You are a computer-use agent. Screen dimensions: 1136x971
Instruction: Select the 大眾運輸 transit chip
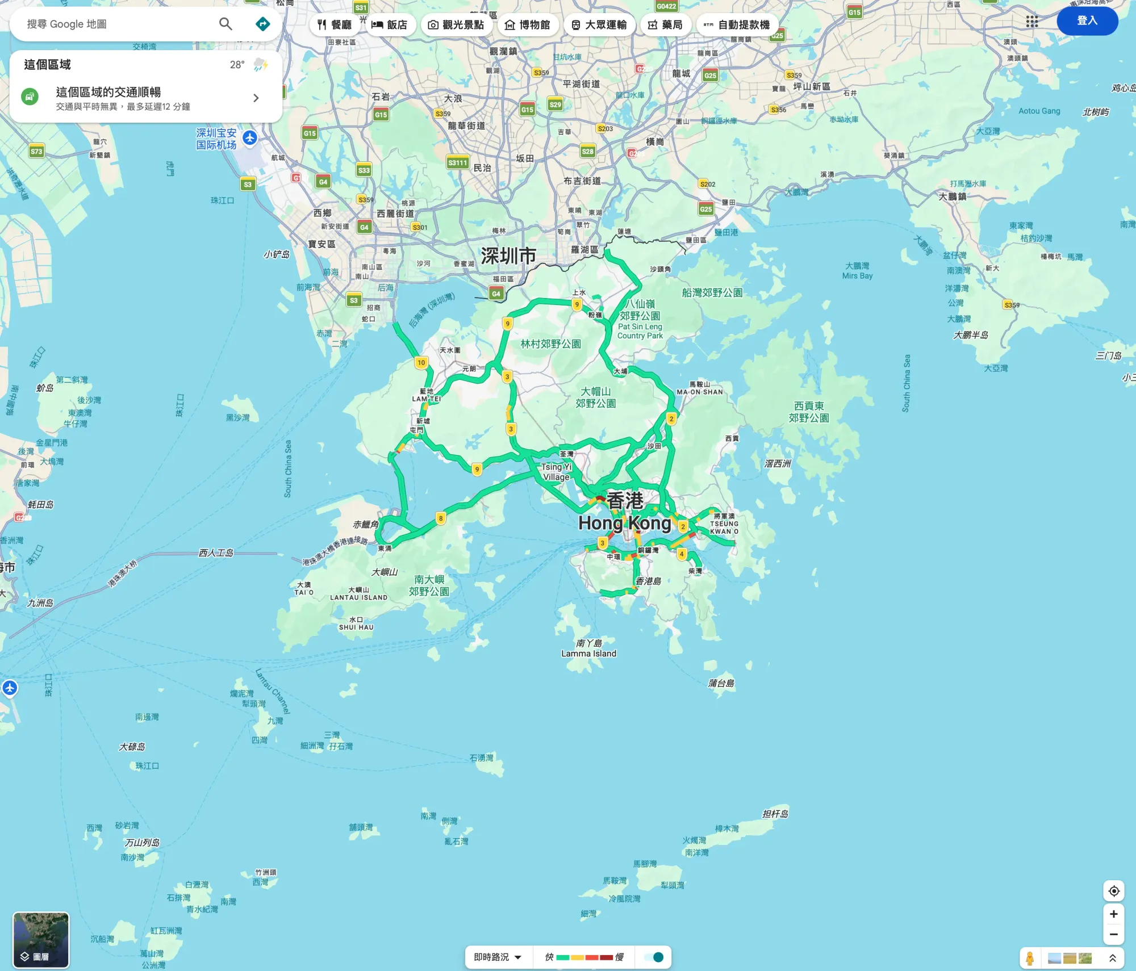(599, 25)
